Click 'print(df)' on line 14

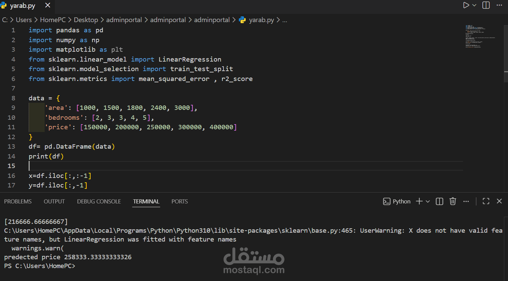click(x=46, y=156)
